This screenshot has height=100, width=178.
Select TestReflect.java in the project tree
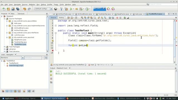(20, 44)
